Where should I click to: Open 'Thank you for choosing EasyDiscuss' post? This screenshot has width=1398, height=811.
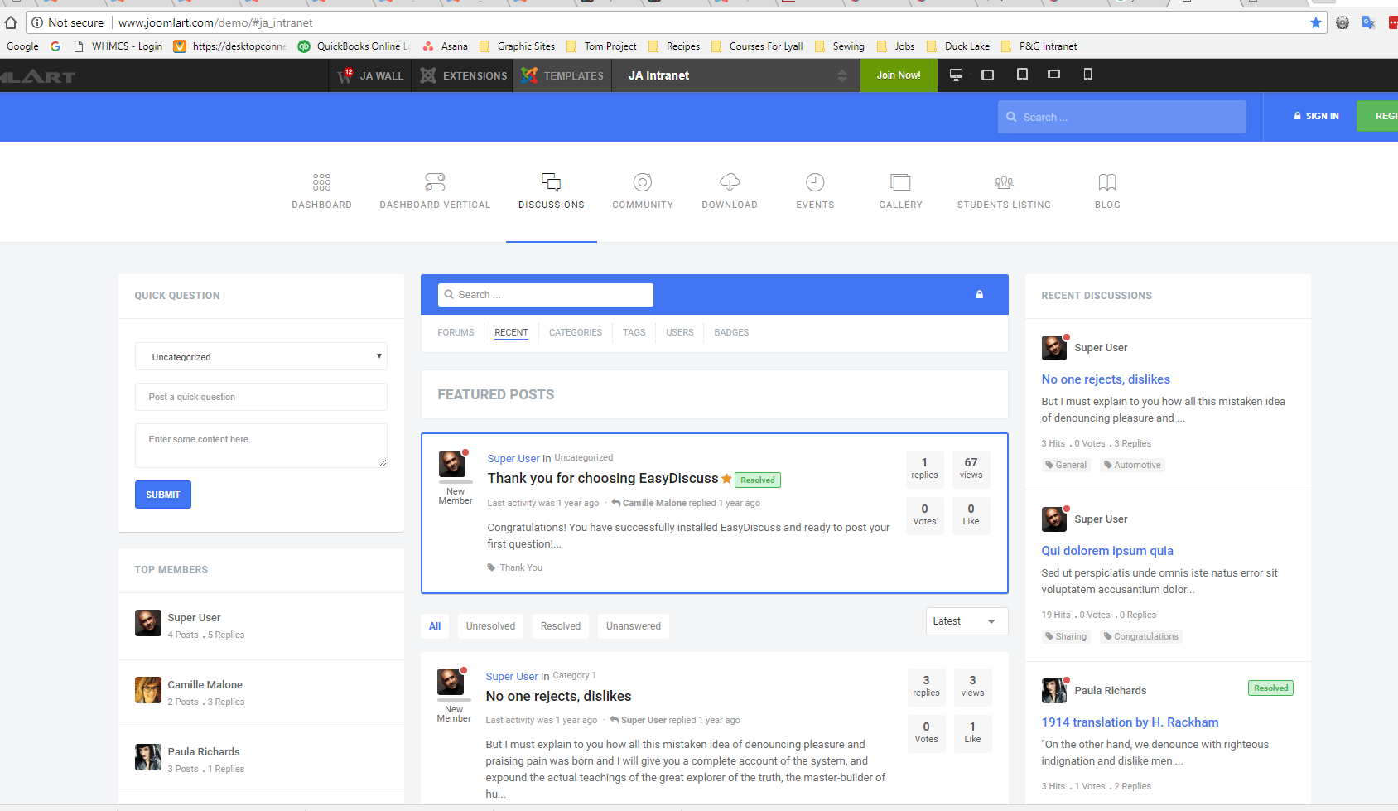coord(603,478)
